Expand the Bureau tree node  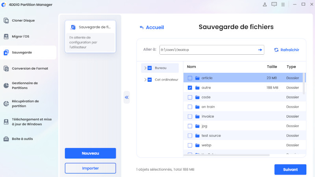click(145, 68)
